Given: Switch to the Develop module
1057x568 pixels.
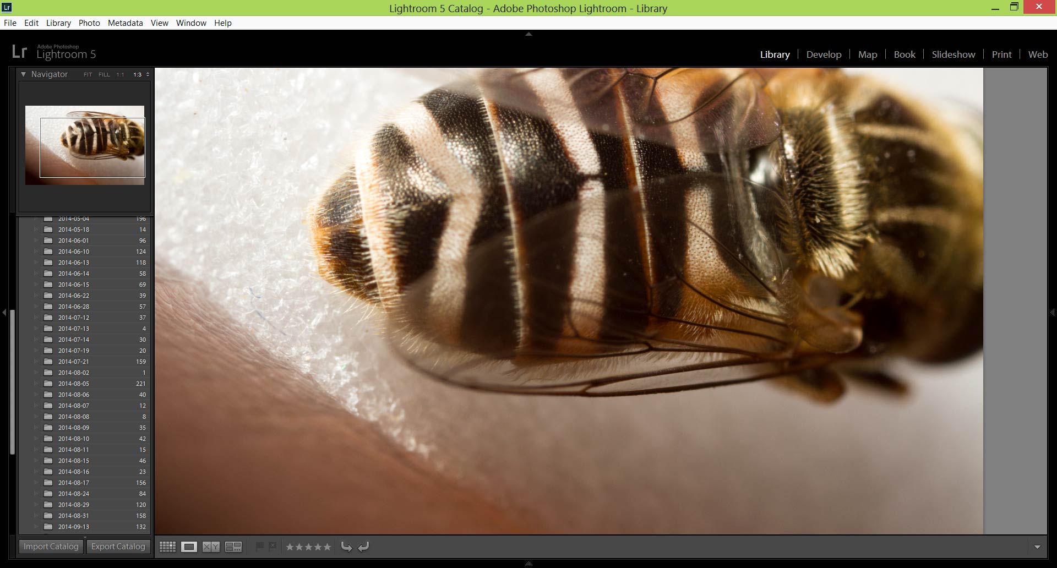Looking at the screenshot, I should coord(824,54).
